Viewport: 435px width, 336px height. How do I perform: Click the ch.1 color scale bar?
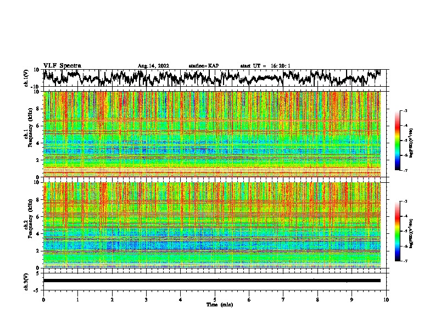(x=397, y=141)
